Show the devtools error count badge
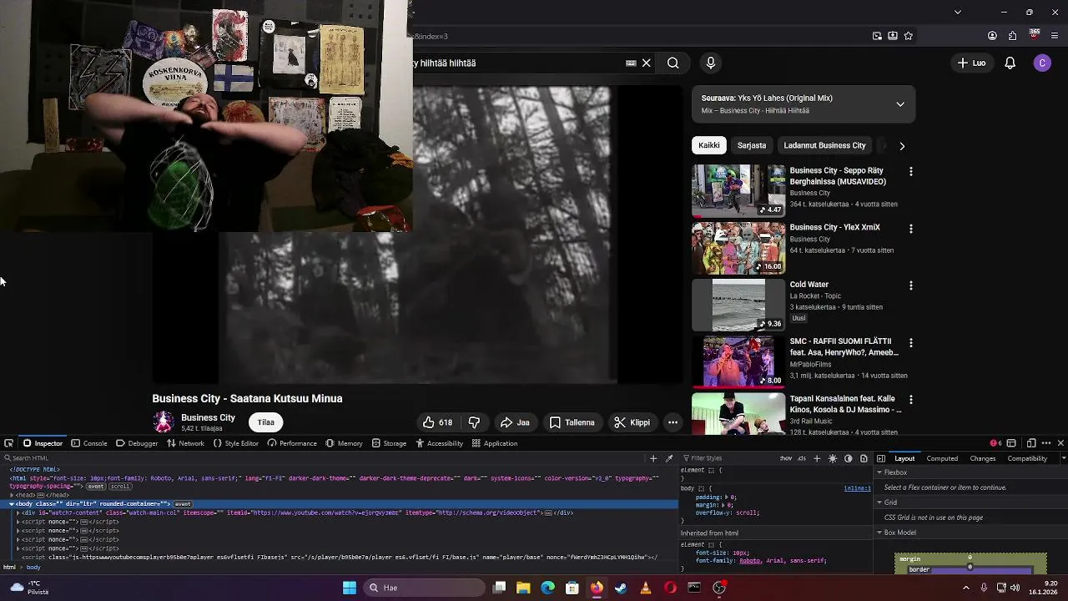 [x=995, y=443]
